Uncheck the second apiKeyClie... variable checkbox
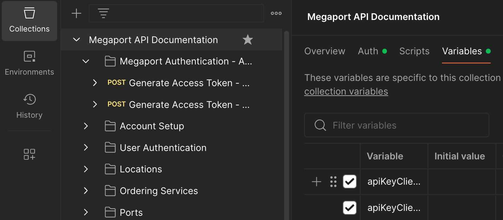The image size is (503, 220). [x=350, y=208]
